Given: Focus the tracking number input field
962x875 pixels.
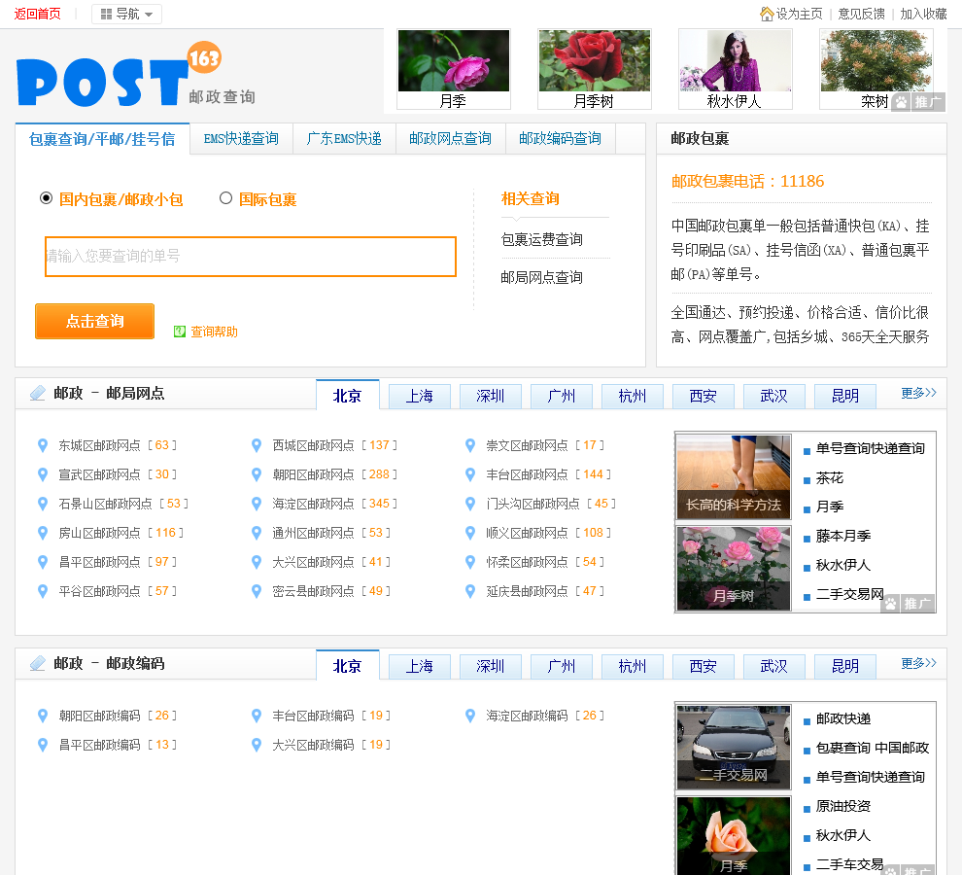Looking at the screenshot, I should pos(251,256).
